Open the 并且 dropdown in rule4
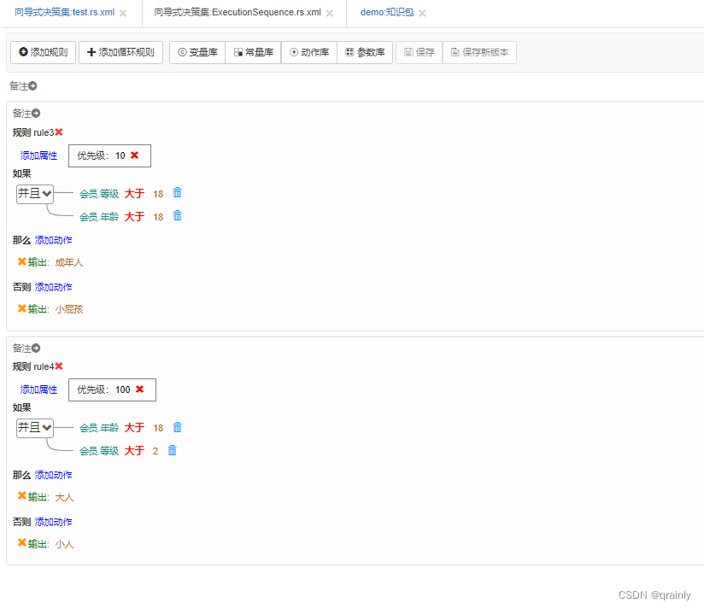 [x=35, y=428]
